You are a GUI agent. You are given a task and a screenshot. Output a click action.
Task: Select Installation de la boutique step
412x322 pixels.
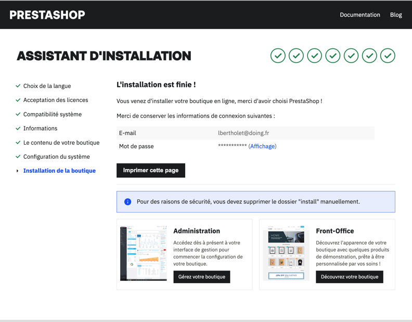click(x=59, y=171)
